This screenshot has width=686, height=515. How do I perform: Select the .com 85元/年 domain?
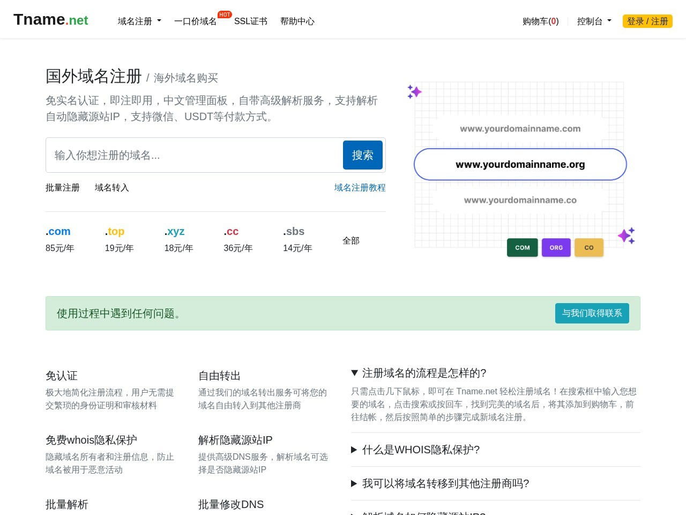pyautogui.click(x=60, y=240)
